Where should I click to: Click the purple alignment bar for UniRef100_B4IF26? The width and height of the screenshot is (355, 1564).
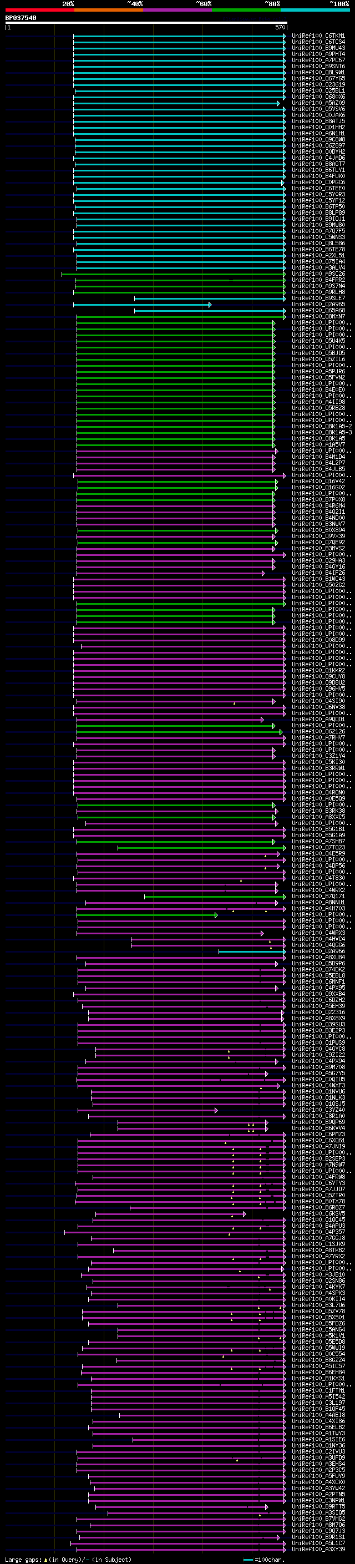click(x=170, y=573)
